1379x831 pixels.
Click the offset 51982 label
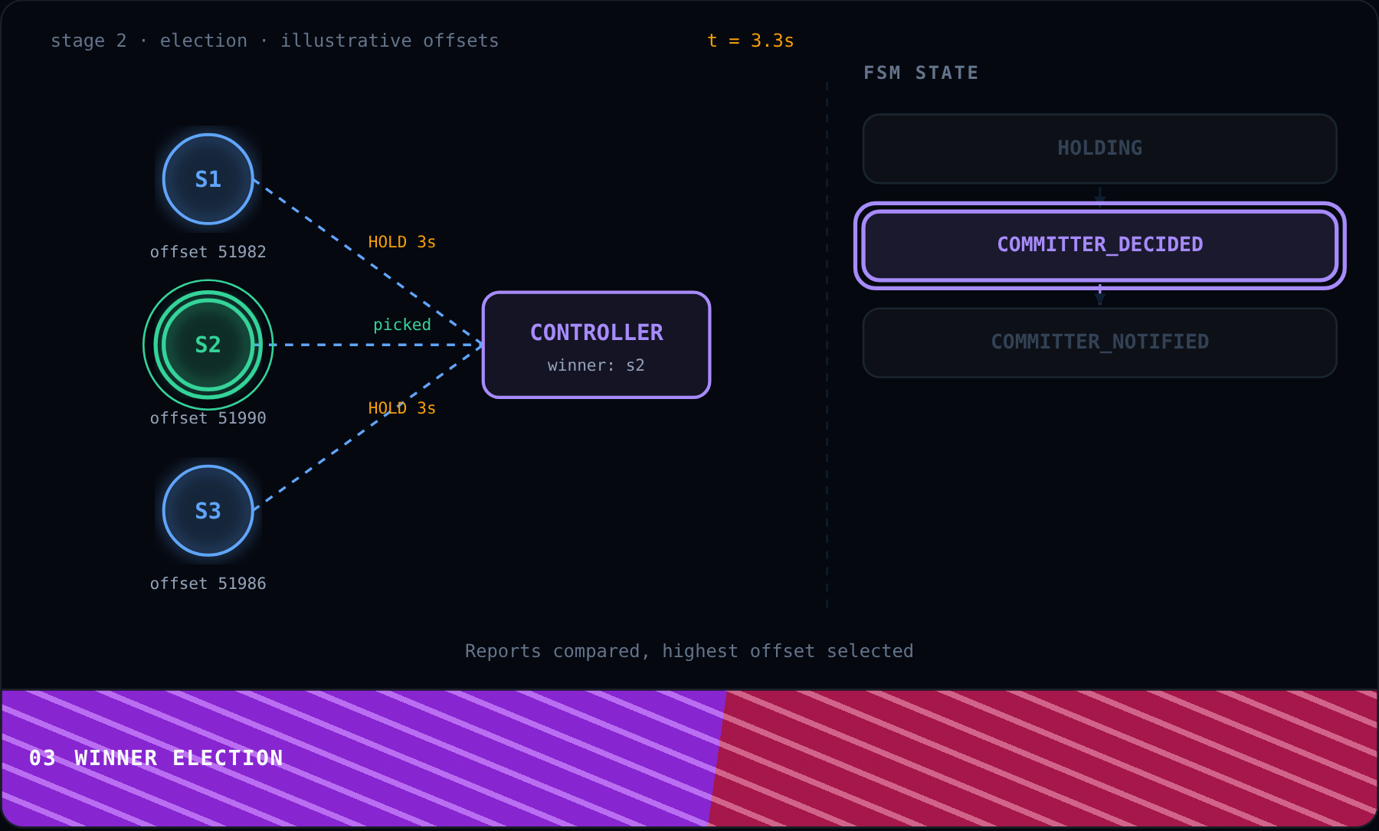tap(208, 252)
